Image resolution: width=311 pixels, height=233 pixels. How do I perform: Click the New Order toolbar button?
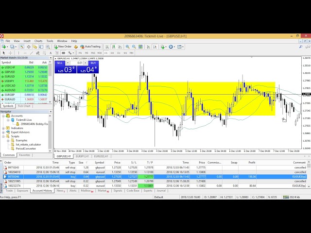pyautogui.click(x=64, y=47)
